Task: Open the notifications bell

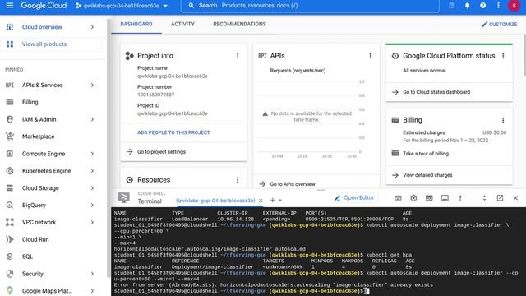Action: [x=467, y=6]
